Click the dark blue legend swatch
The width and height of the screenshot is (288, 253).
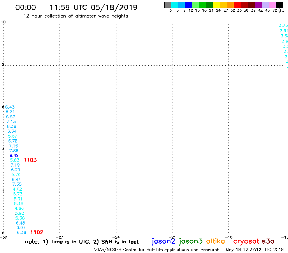188,5
